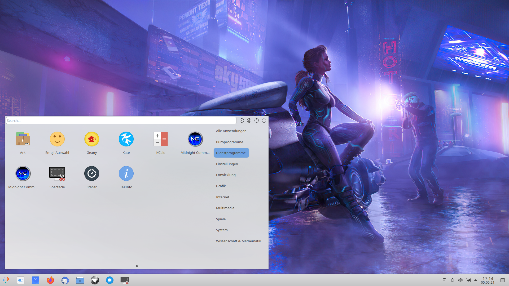Expand hidden system tray icons arrow
Image resolution: width=509 pixels, height=286 pixels.
pyautogui.click(x=476, y=280)
